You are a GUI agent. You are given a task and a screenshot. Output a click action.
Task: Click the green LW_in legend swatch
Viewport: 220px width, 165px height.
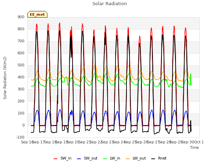(105, 159)
